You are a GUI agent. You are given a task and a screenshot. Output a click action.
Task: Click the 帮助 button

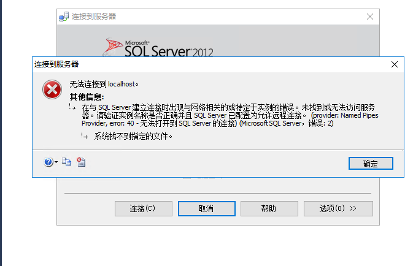269,208
